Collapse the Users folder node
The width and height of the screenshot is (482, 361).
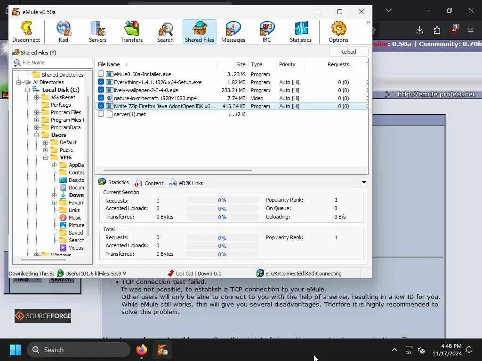click(36, 135)
